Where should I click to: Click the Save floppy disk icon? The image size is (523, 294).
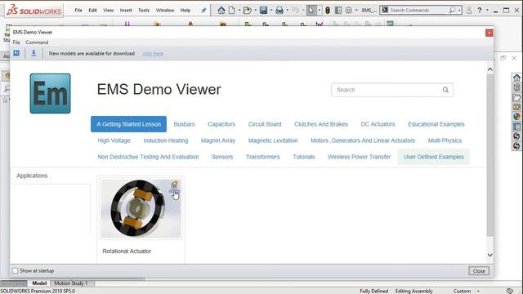pyautogui.click(x=263, y=11)
